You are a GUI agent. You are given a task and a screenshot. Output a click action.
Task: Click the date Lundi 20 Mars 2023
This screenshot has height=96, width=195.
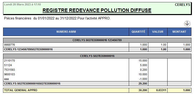(17, 4)
